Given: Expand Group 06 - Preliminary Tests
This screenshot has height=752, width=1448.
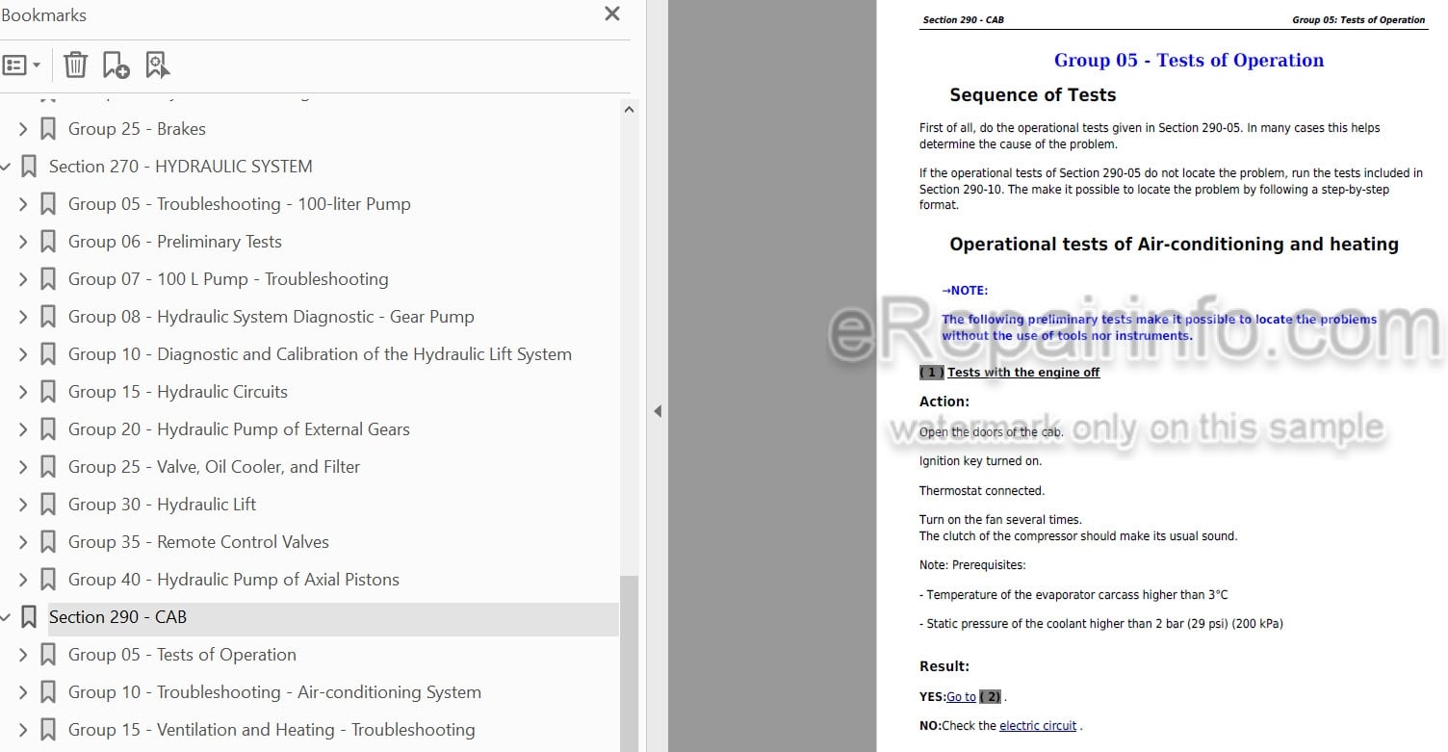Looking at the screenshot, I should click(x=24, y=242).
